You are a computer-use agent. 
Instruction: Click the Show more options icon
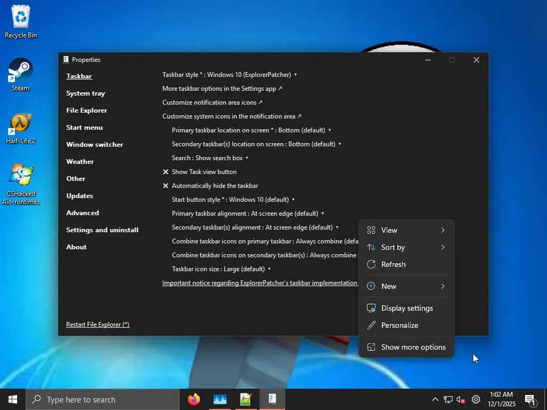tap(371, 347)
